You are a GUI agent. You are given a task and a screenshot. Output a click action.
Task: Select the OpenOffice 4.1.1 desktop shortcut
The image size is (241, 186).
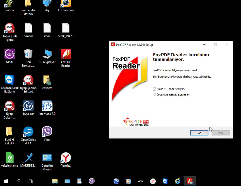(28, 136)
